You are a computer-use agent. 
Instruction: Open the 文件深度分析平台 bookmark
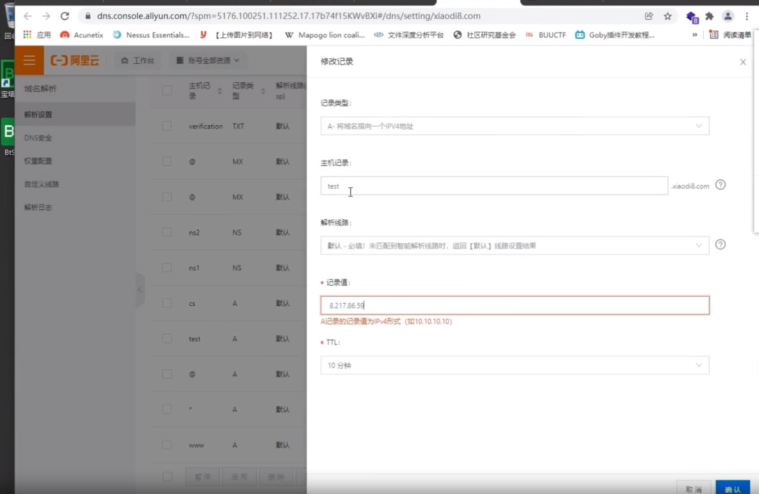coord(408,35)
